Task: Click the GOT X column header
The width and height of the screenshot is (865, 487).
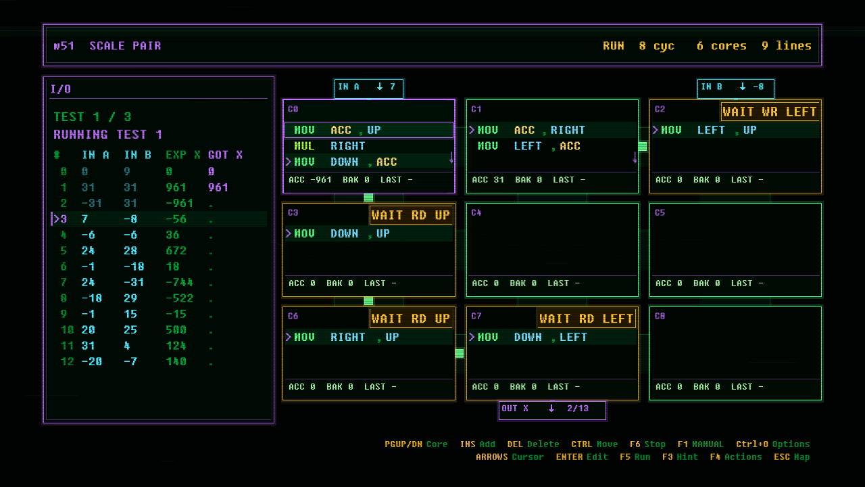Action: [226, 155]
